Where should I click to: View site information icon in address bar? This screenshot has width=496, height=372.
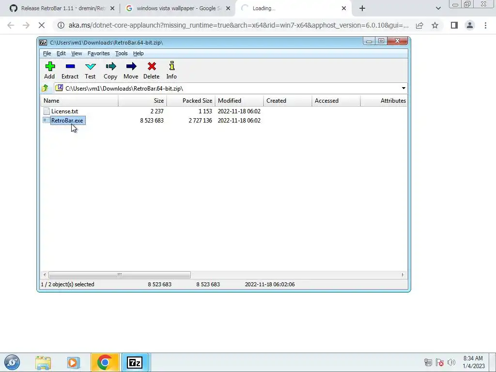coord(61,25)
